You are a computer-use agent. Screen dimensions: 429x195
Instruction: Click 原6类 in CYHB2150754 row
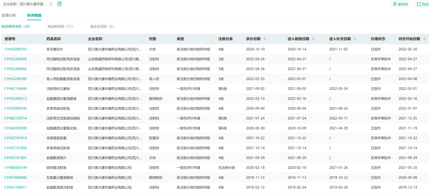point(223,118)
